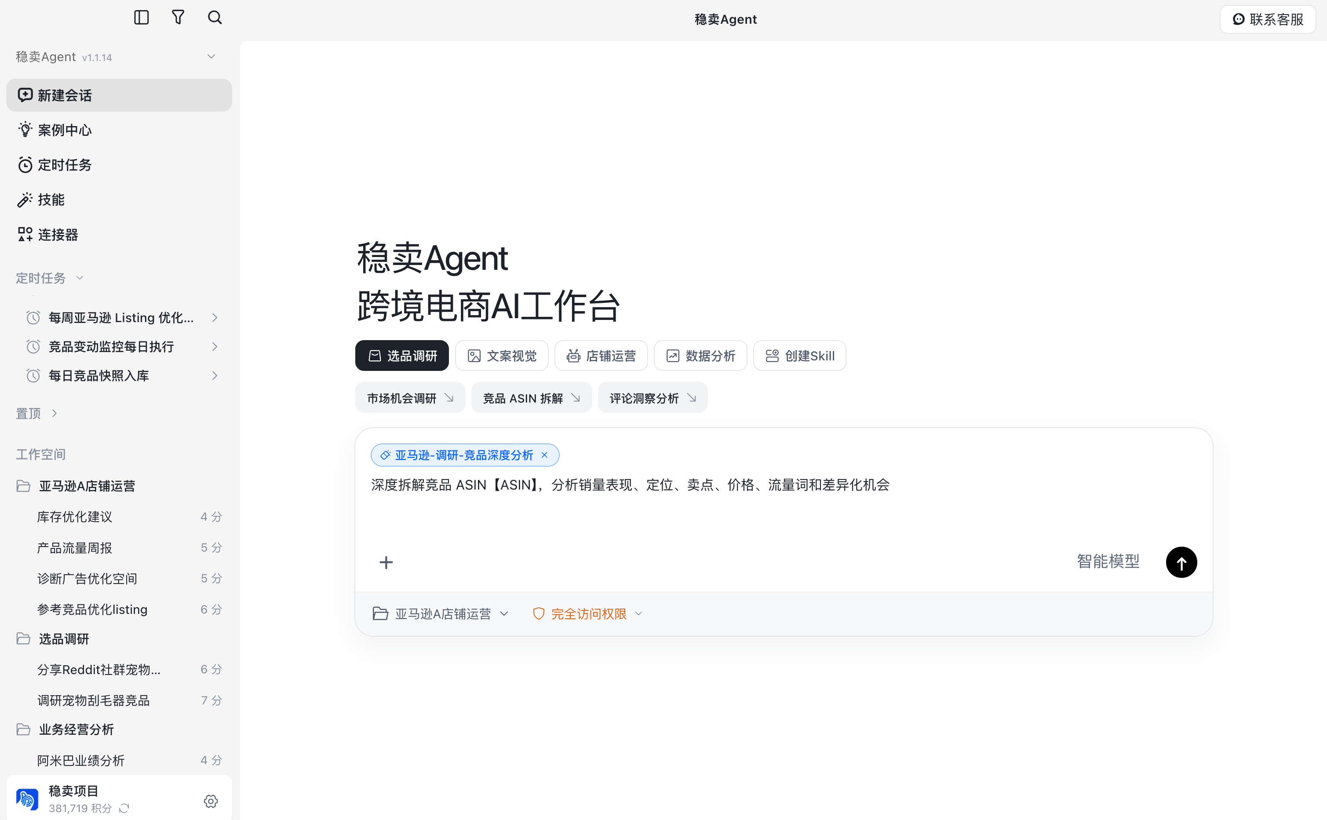Open settings gear beside 稳卖项目
This screenshot has height=820, width=1327.
[211, 801]
